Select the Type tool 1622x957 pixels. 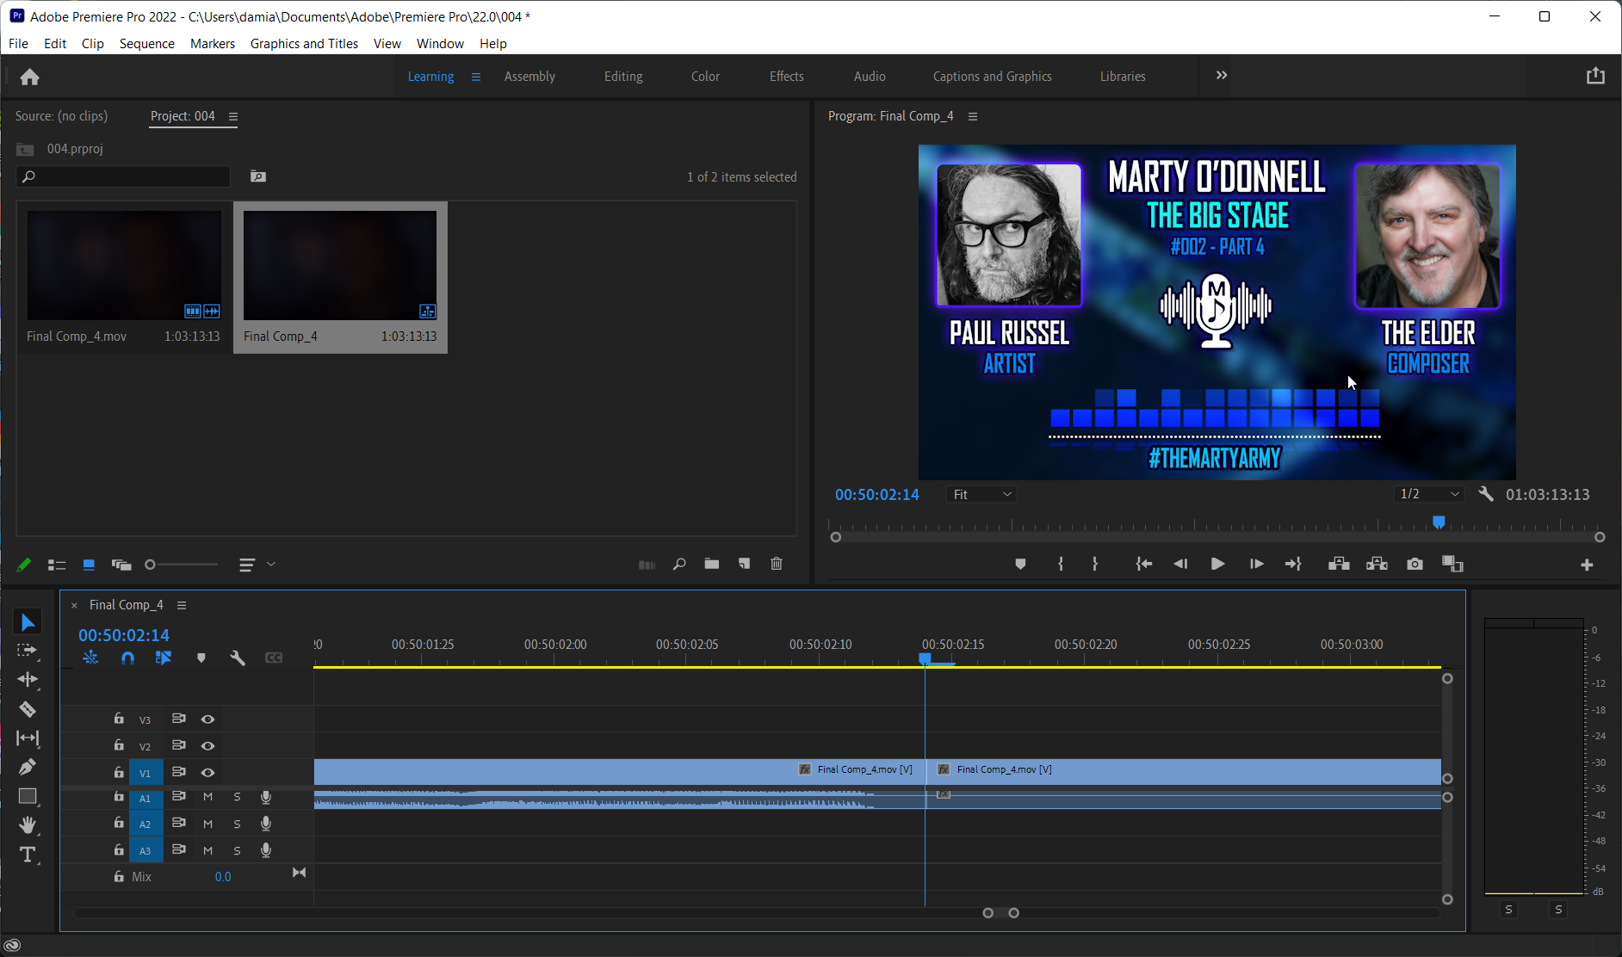28,855
